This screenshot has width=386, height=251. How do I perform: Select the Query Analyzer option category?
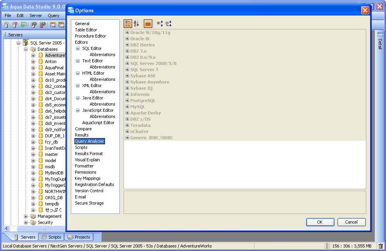point(90,141)
